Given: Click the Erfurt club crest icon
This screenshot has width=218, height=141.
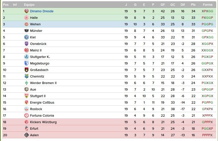Looking at the screenshot, I should (x=26, y=128).
